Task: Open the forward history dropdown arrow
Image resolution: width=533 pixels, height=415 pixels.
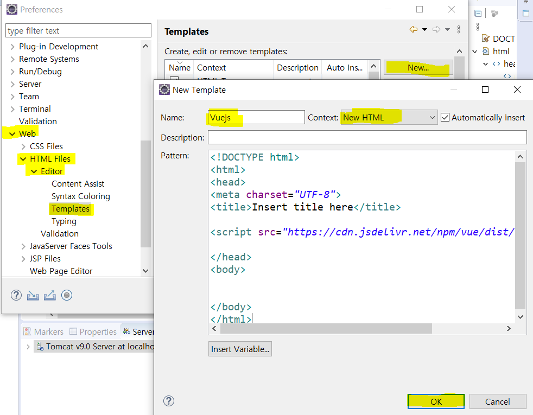Action: point(448,29)
